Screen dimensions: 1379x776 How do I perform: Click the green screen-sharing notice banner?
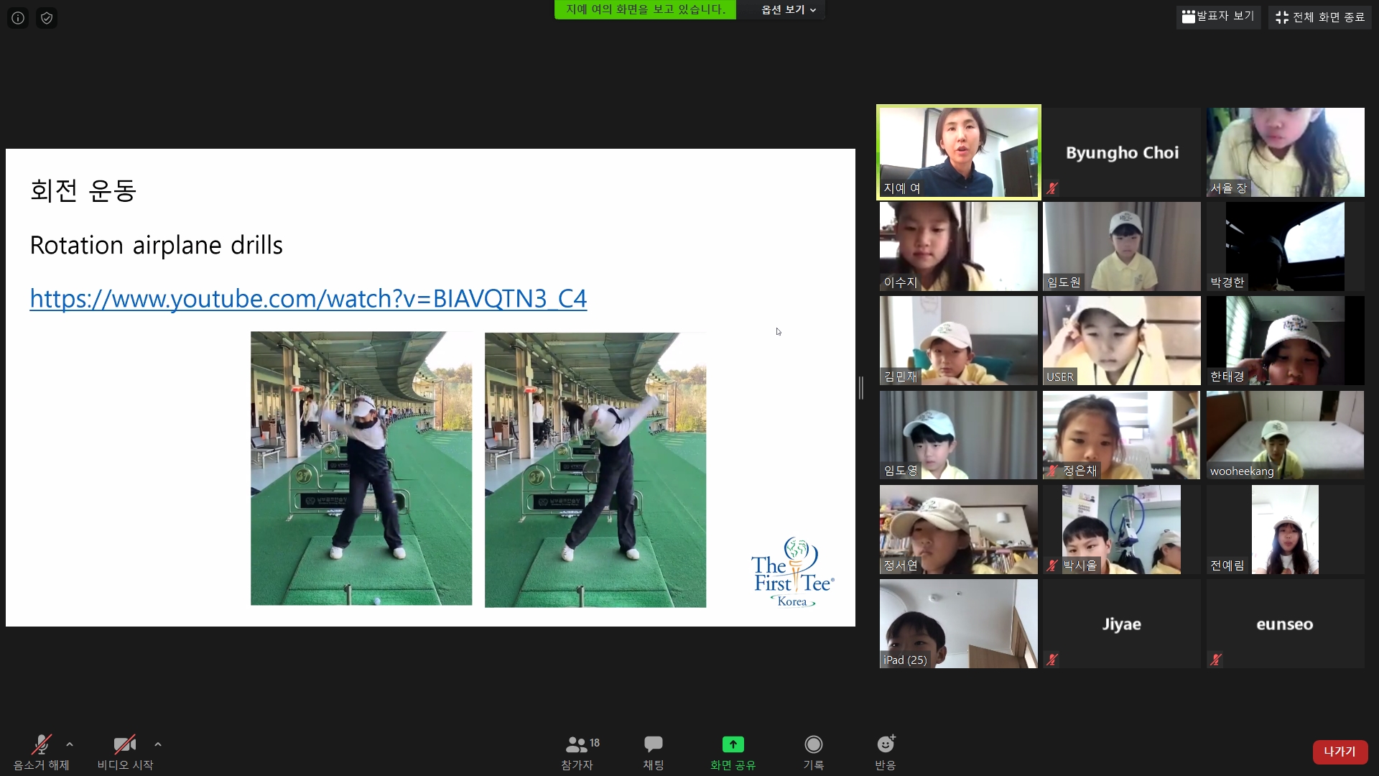tap(645, 9)
